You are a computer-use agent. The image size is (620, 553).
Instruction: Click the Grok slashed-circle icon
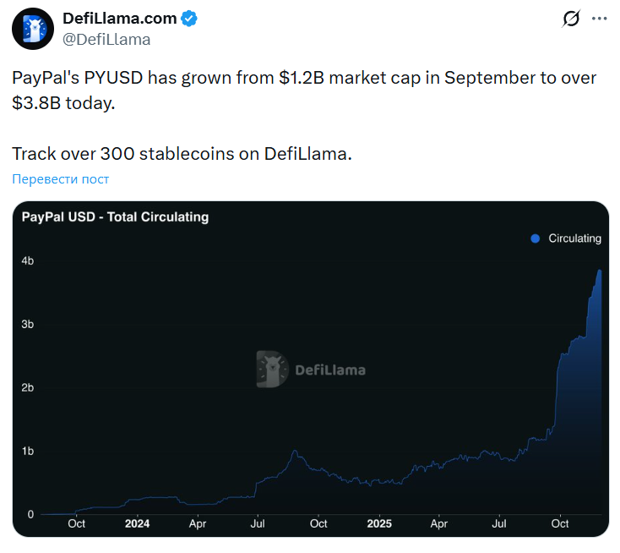(x=571, y=19)
